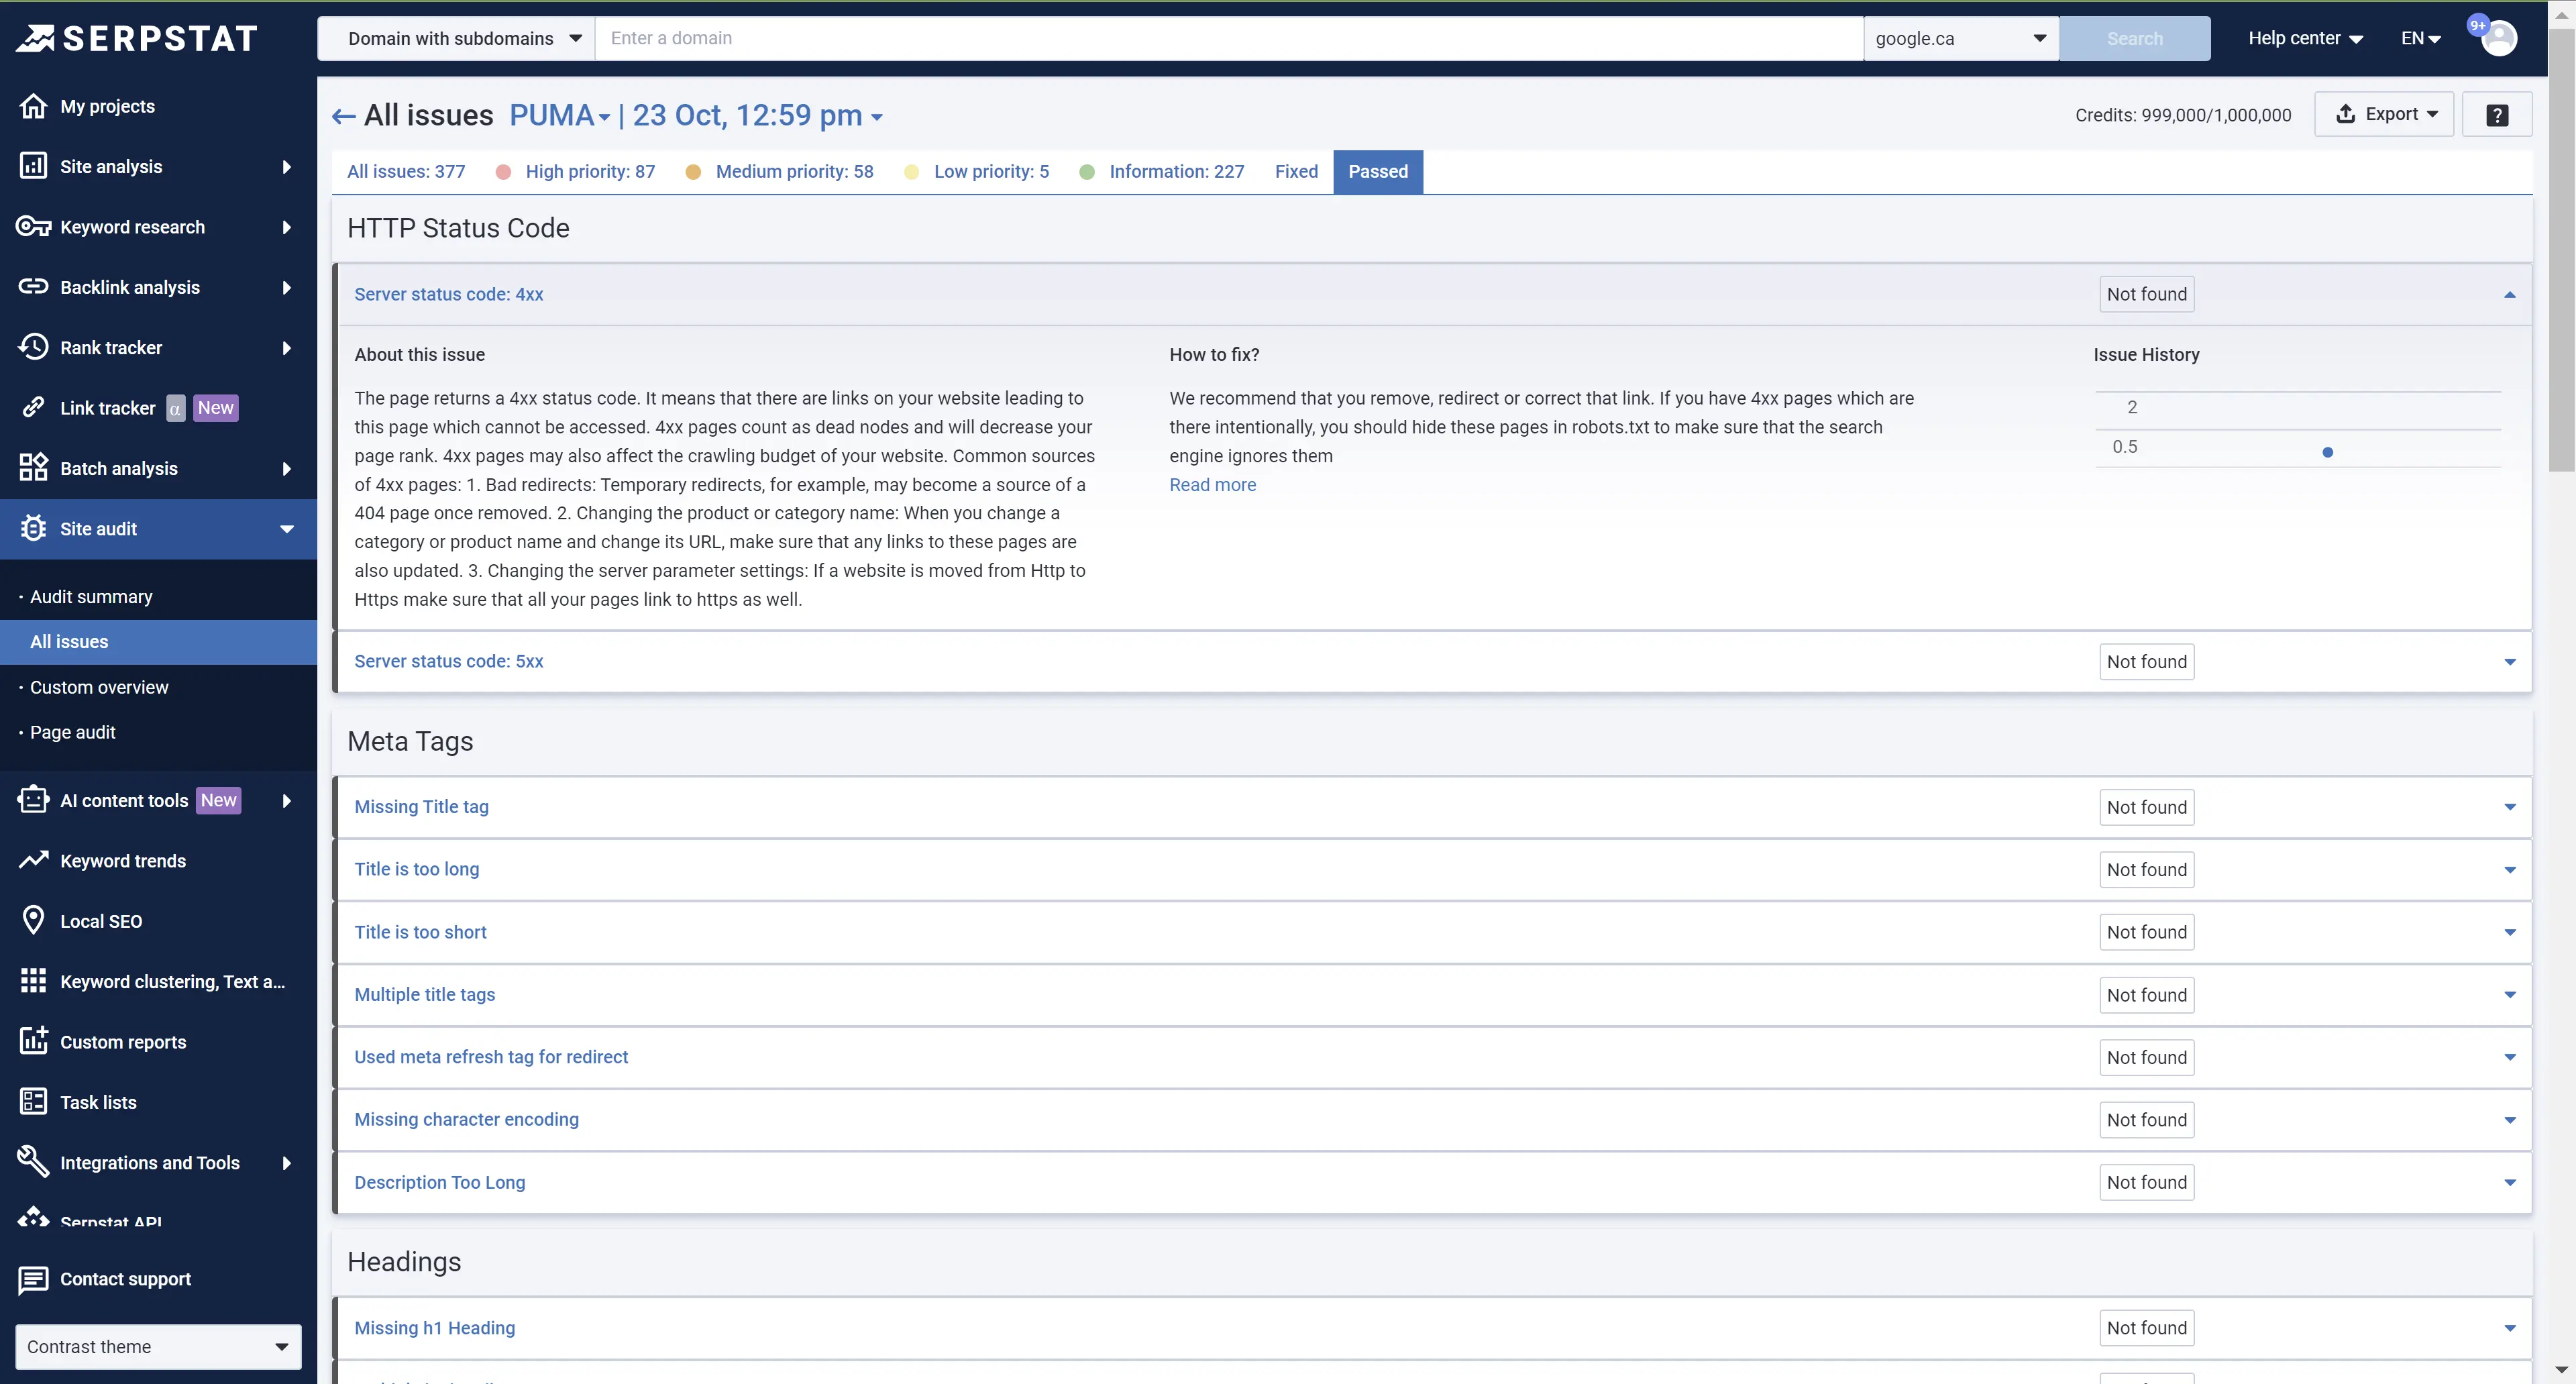This screenshot has width=2576, height=1384.
Task: Click the My projects home icon
Action: 33,106
